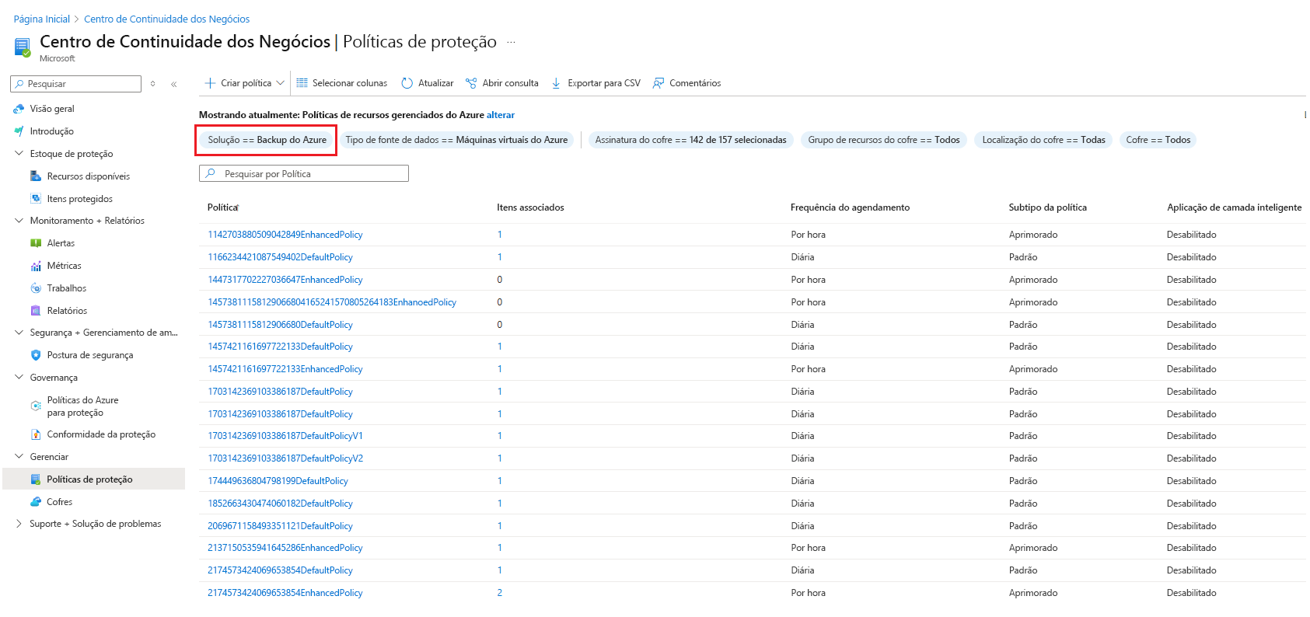Click the Métricas chart icon
This screenshot has width=1310, height=617.
[36, 266]
